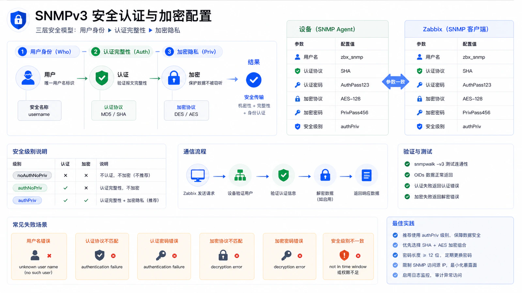The width and height of the screenshot is (522, 293).
Task: Select the step 2 认证完整性 (Auth) pill
Action: tap(121, 52)
